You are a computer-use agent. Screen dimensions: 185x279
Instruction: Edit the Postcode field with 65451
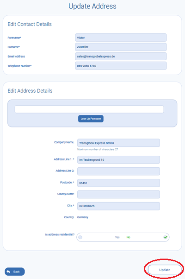[118, 183]
